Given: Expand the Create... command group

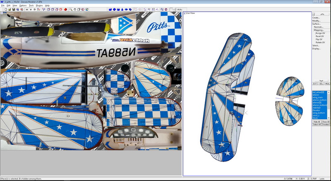Looking at the screenshot, I should (316, 18).
